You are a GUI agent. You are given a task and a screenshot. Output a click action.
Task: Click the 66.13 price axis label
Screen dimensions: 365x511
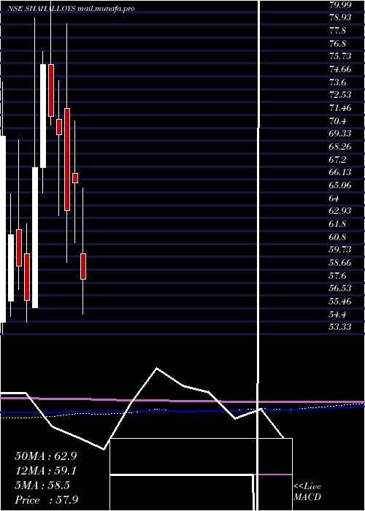click(x=340, y=172)
